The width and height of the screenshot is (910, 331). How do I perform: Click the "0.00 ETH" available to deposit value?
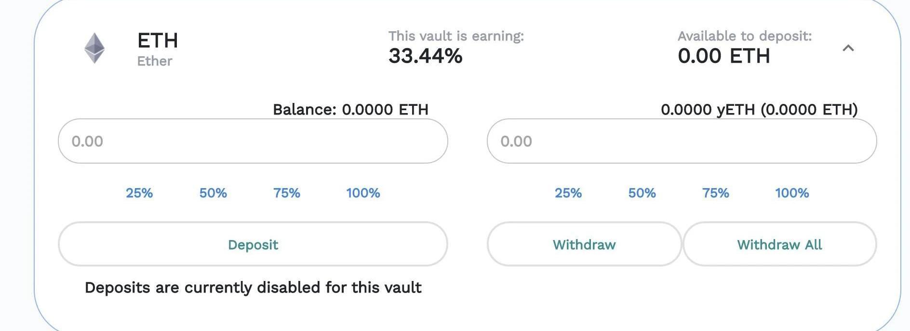point(723,56)
